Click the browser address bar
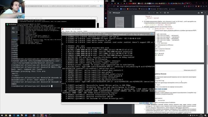 coord(150,6)
